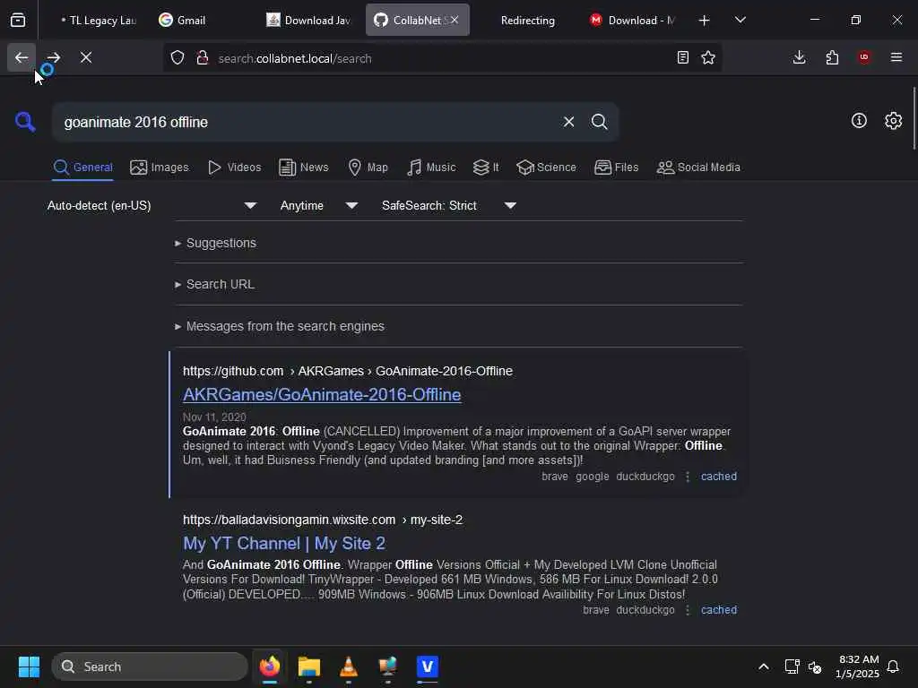Viewport: 918px width, 688px height.
Task: Open VLC media player from taskbar
Action: click(349, 666)
